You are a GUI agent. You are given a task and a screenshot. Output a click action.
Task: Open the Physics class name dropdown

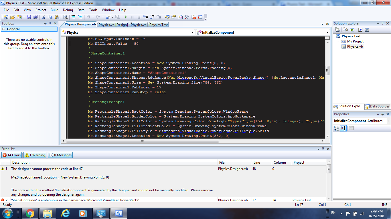click(192, 33)
